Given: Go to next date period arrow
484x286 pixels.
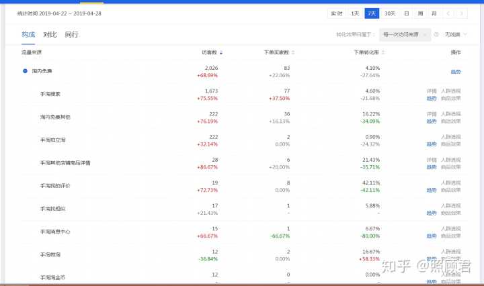Looking at the screenshot, I should click(x=461, y=13).
